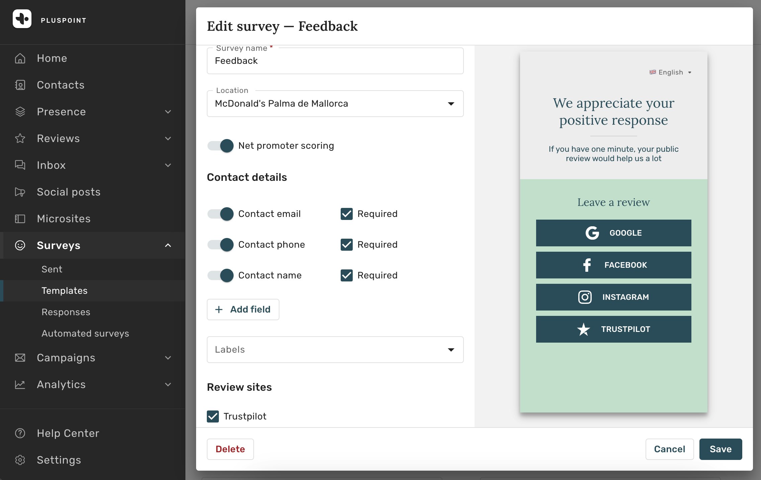The image size is (761, 480).
Task: Click the Survey name input field
Action: (x=335, y=61)
